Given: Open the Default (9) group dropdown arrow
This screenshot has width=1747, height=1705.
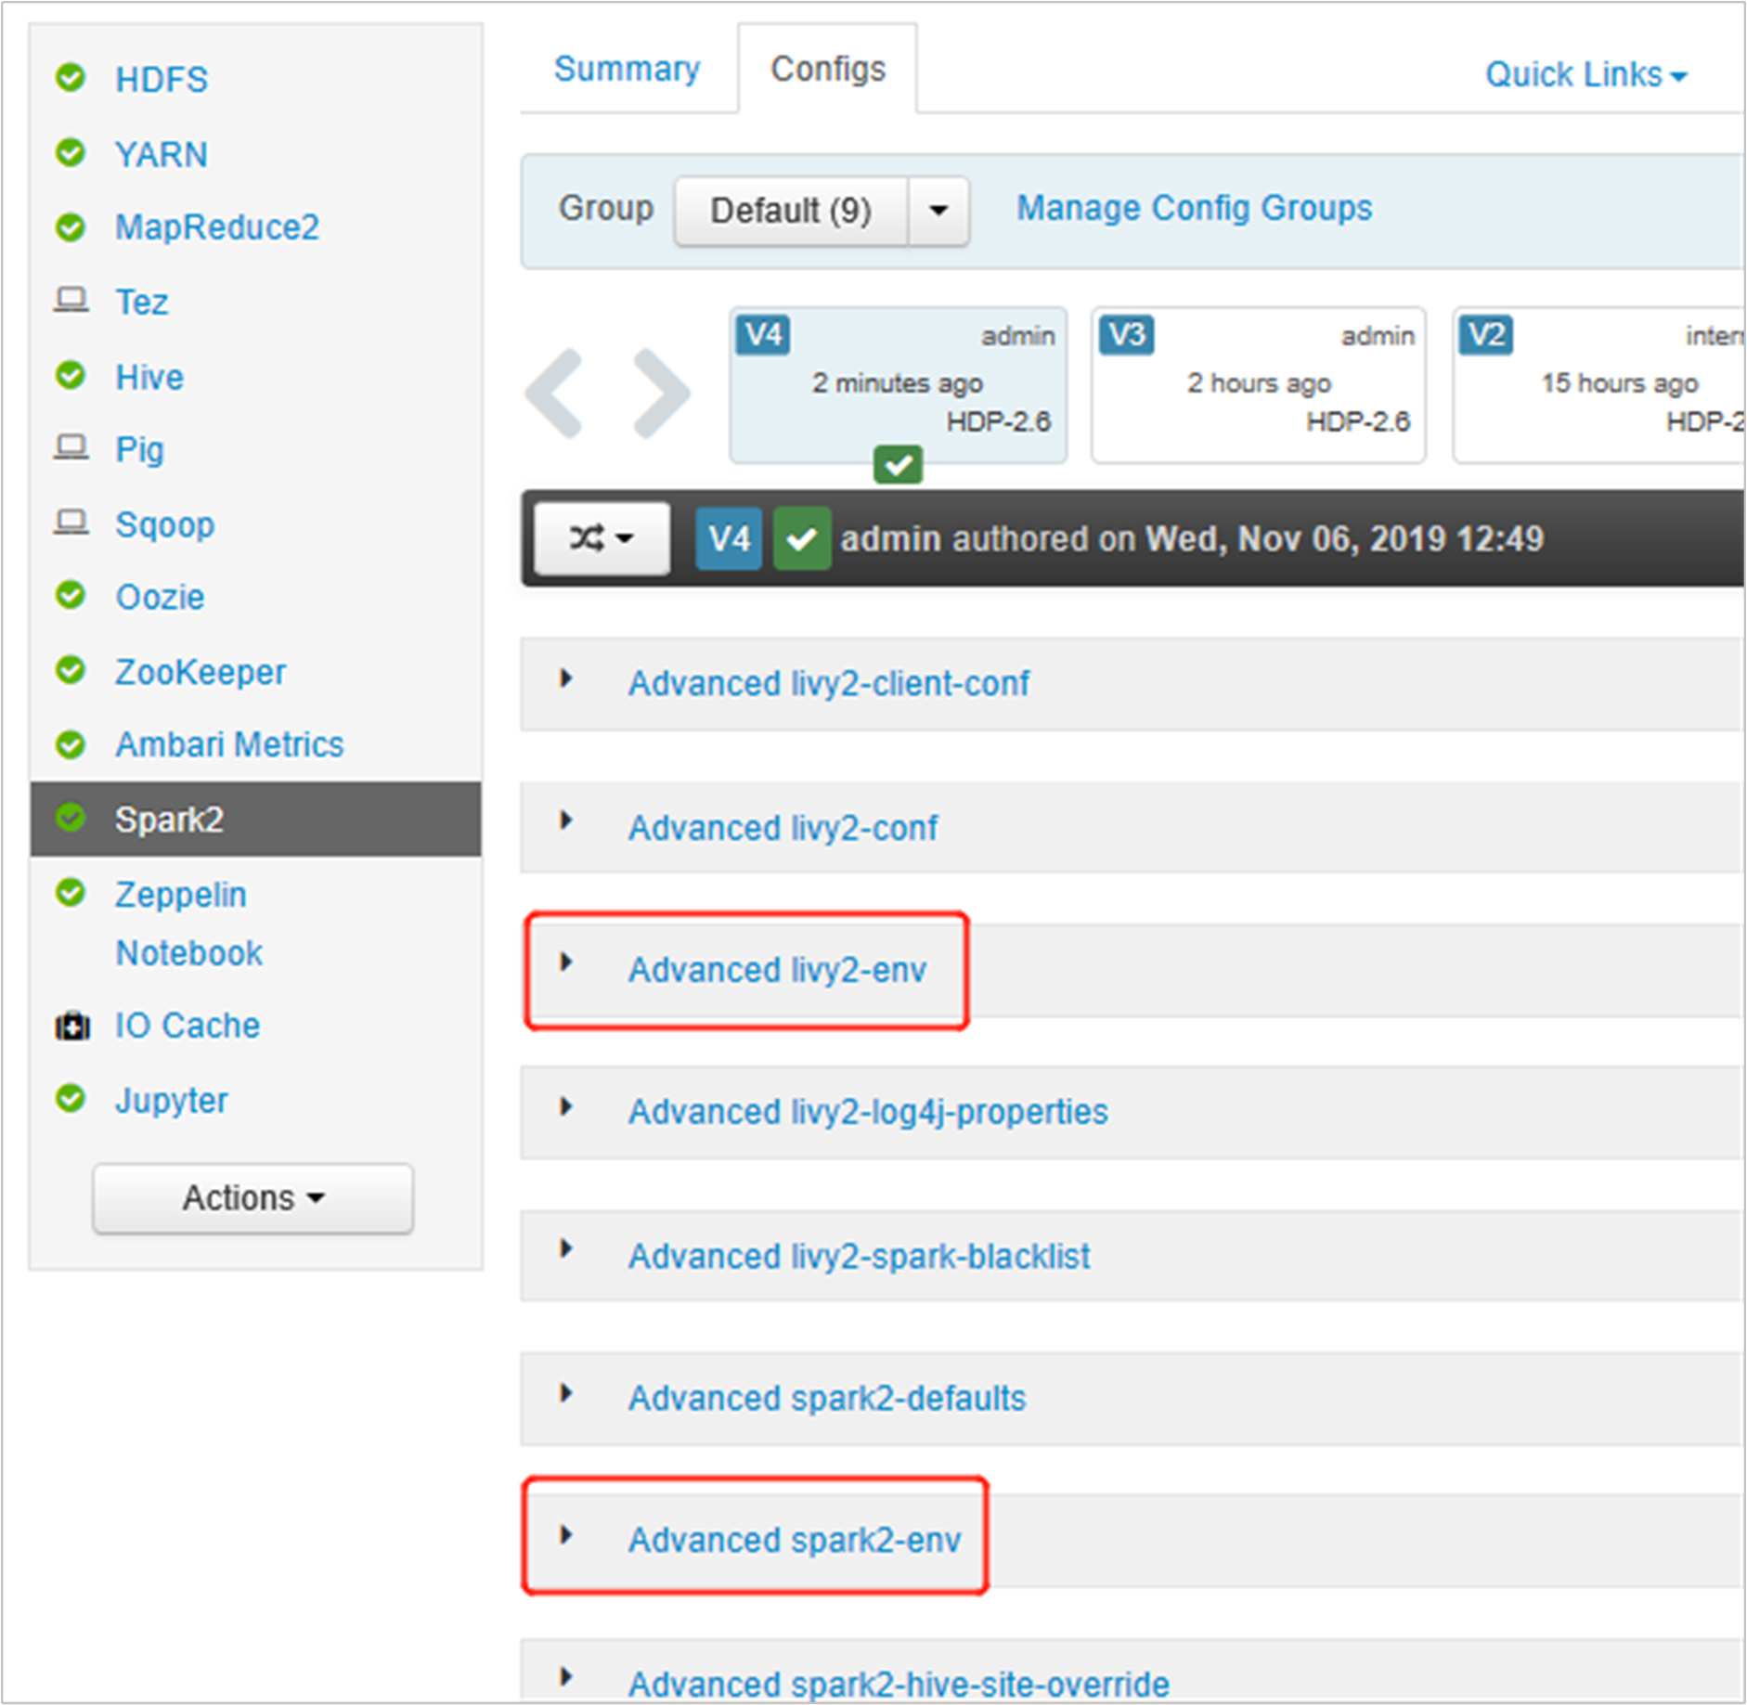Looking at the screenshot, I should tap(938, 211).
